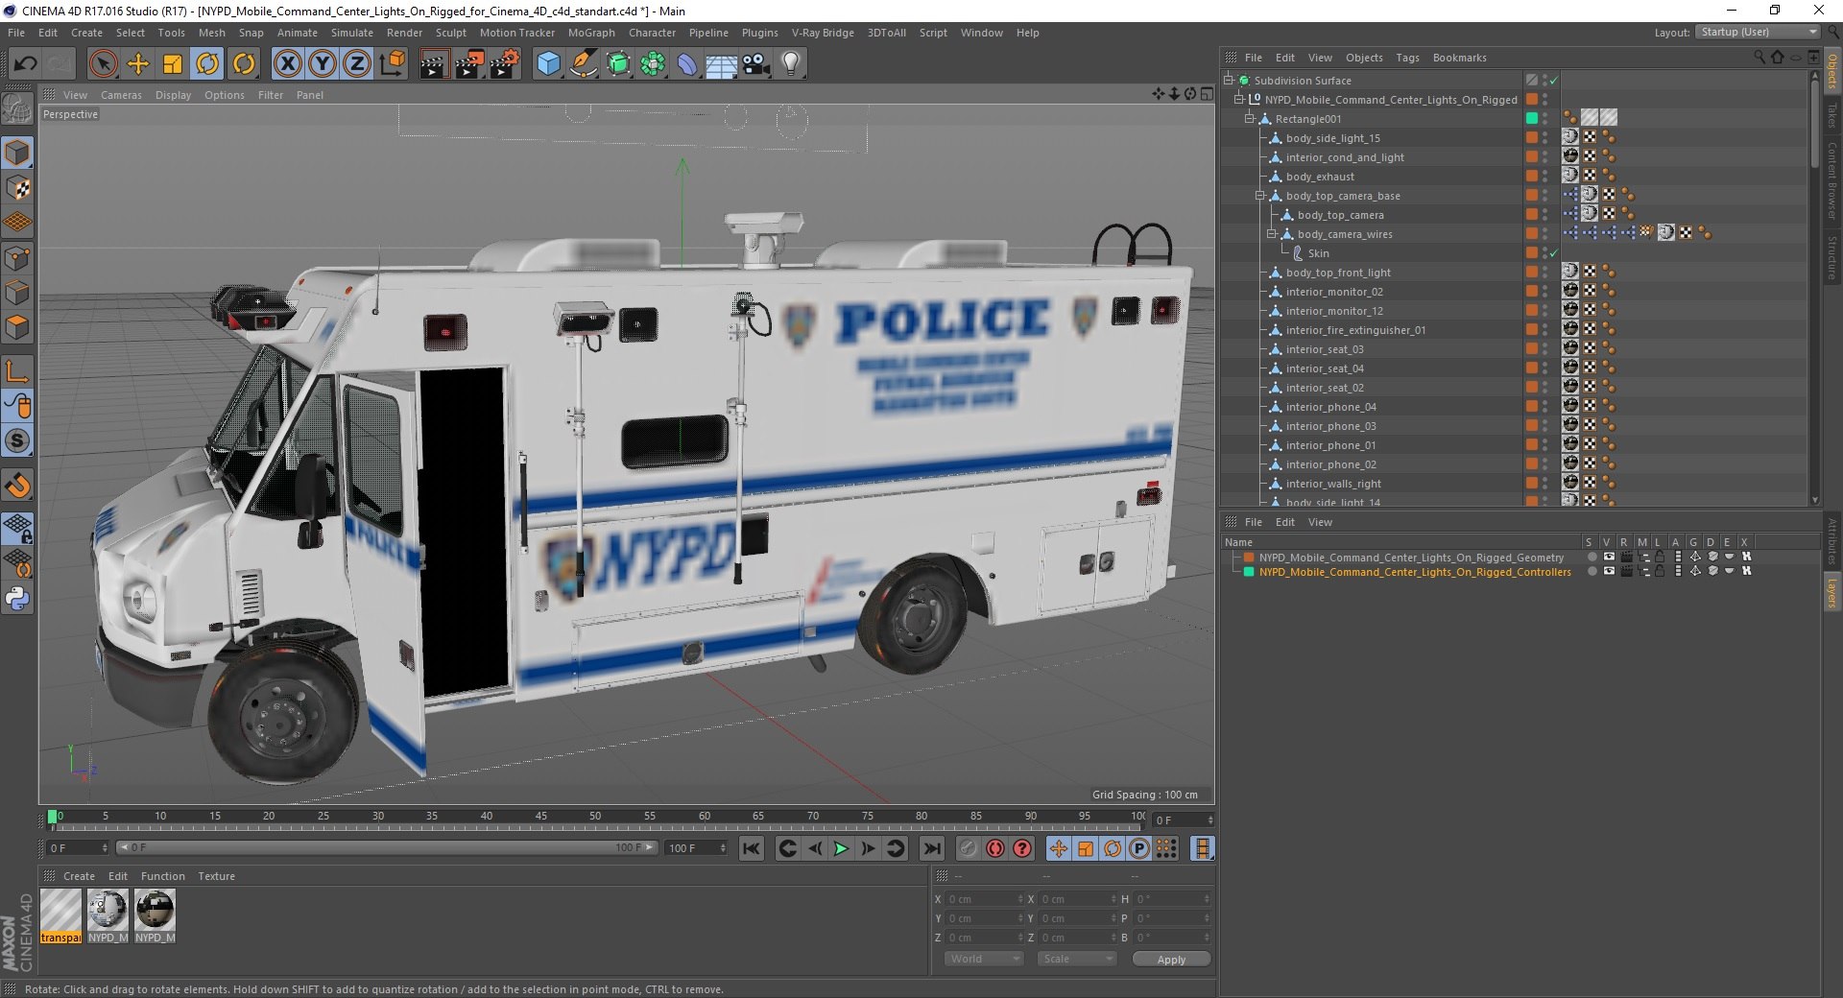Click the X position input field
The width and height of the screenshot is (1843, 998).
[983, 899]
